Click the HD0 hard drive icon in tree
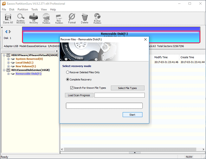206x159 pixels. point(9,55)
